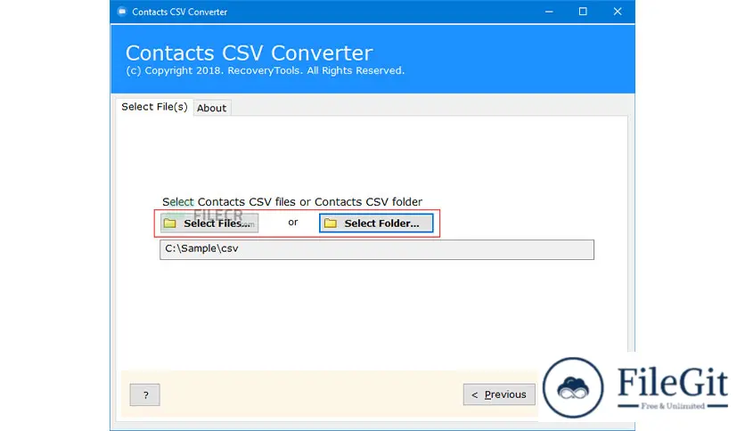Viewport: 745px width, 431px height.
Task: Click the 'Contacts CSV Converter' header title
Action: click(x=249, y=53)
